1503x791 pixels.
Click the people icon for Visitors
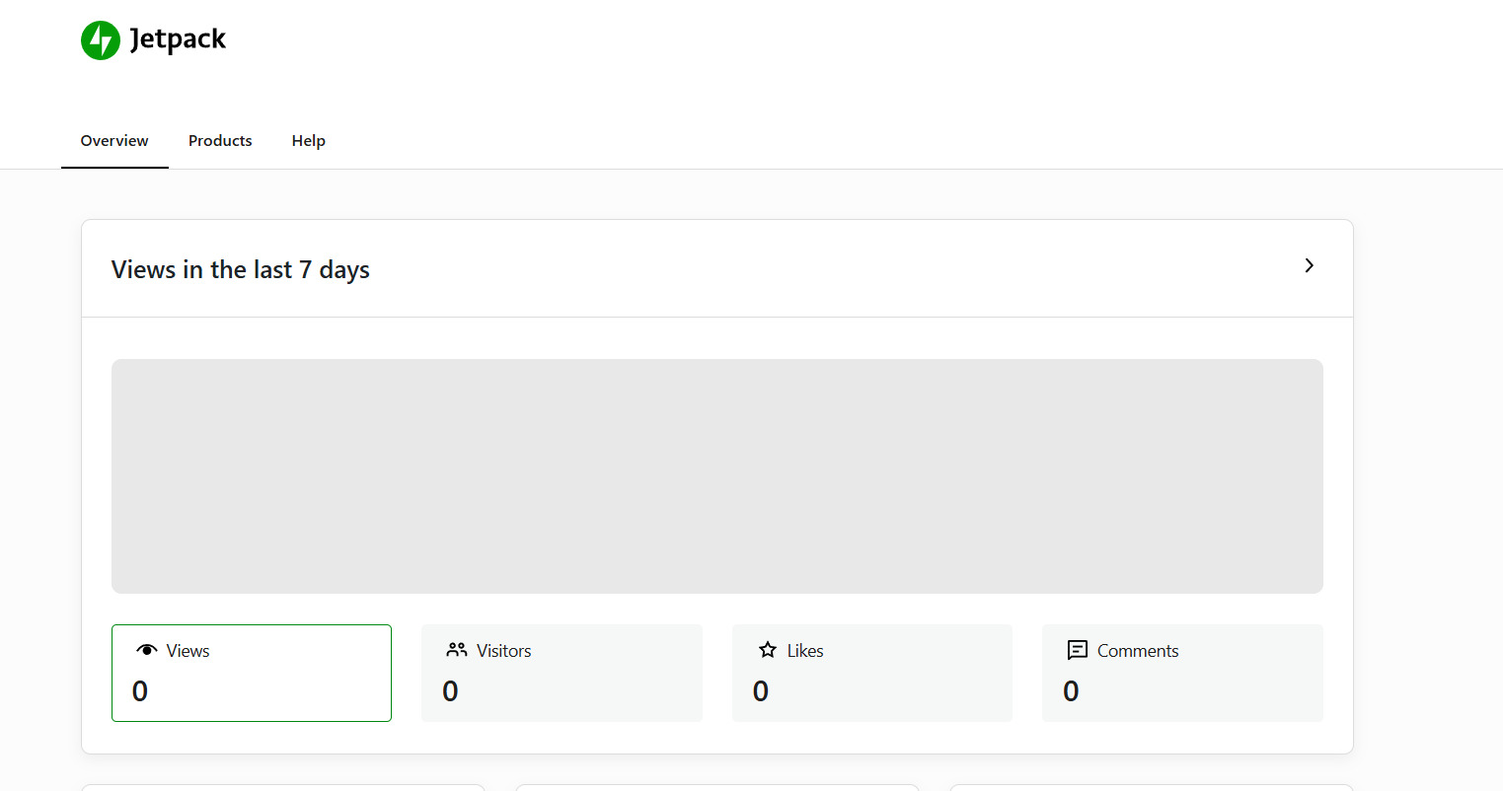tap(457, 650)
